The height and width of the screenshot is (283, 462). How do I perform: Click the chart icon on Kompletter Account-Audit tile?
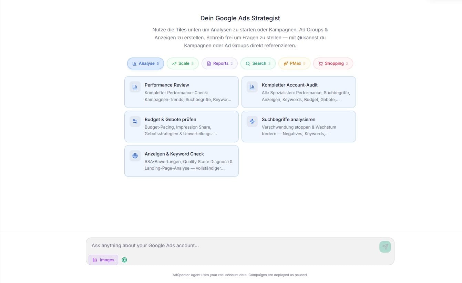pyautogui.click(x=252, y=87)
